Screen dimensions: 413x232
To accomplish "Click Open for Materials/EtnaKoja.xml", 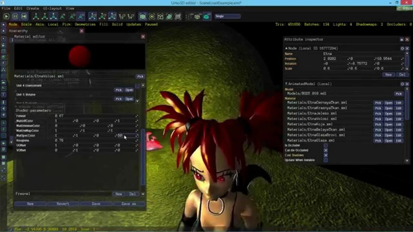I will click(x=388, y=125).
